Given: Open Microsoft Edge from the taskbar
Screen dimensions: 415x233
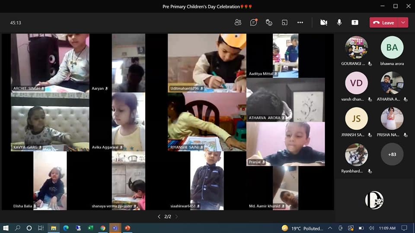Looking at the screenshot, I should coord(66,228).
